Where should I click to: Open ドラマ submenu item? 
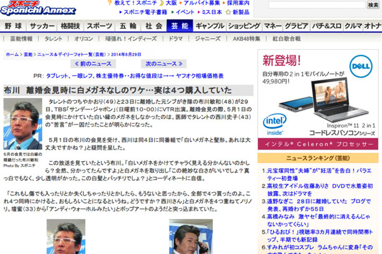click(x=176, y=39)
